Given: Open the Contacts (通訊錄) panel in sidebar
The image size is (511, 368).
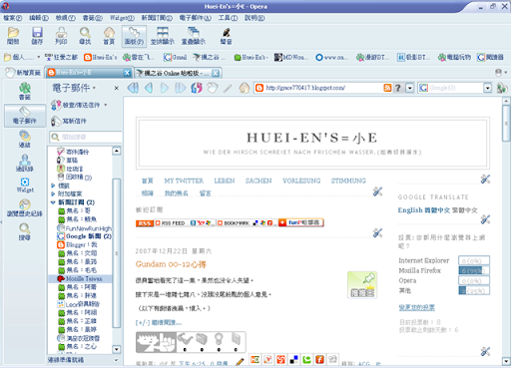Looking at the screenshot, I should point(25,163).
